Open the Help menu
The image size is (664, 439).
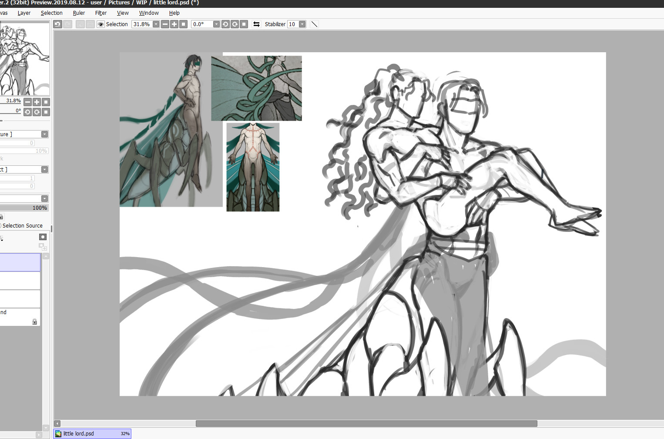pos(174,13)
